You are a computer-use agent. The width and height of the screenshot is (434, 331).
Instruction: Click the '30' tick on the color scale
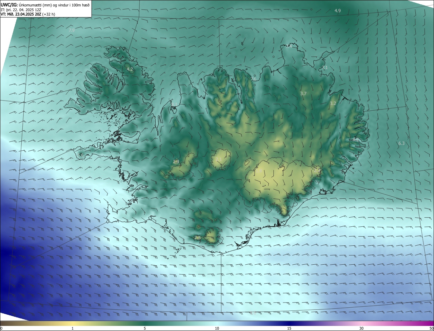361,328
